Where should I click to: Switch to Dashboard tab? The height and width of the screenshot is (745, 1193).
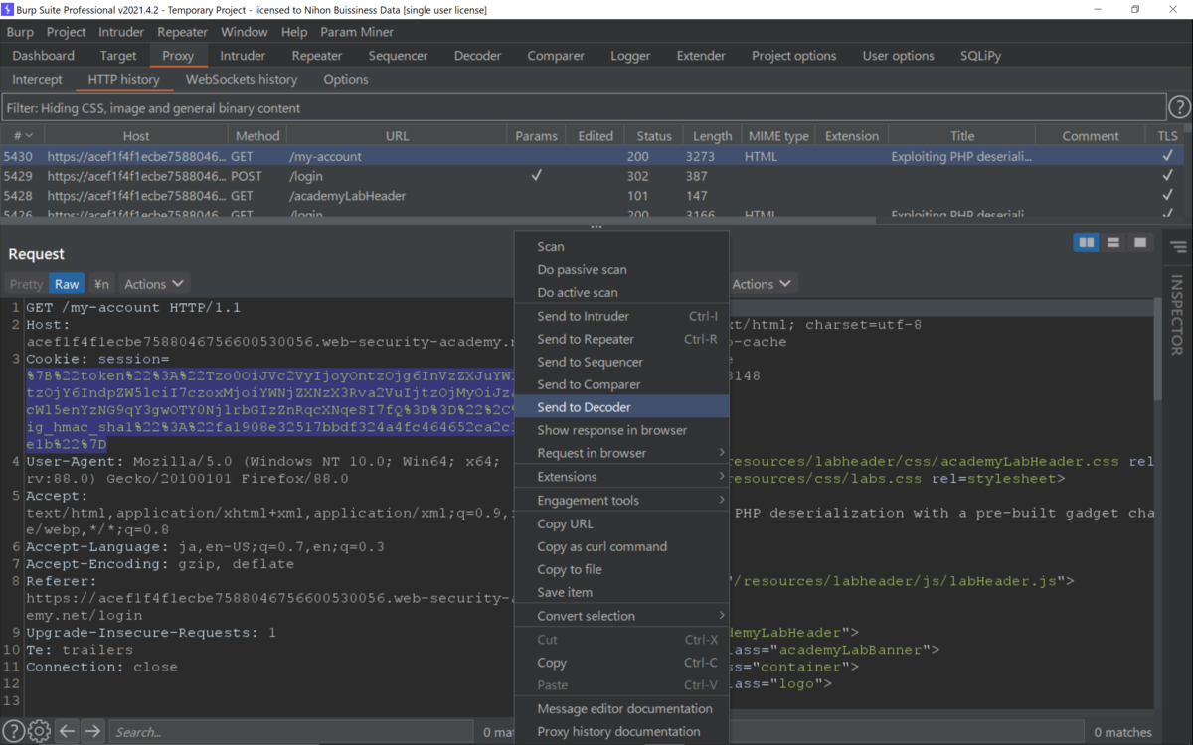point(44,56)
